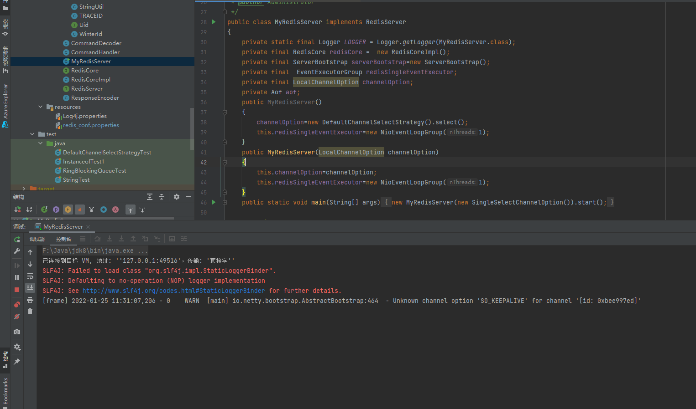Image resolution: width=696 pixels, height=409 pixels.
Task: Collapse the test java folder
Action: point(41,143)
